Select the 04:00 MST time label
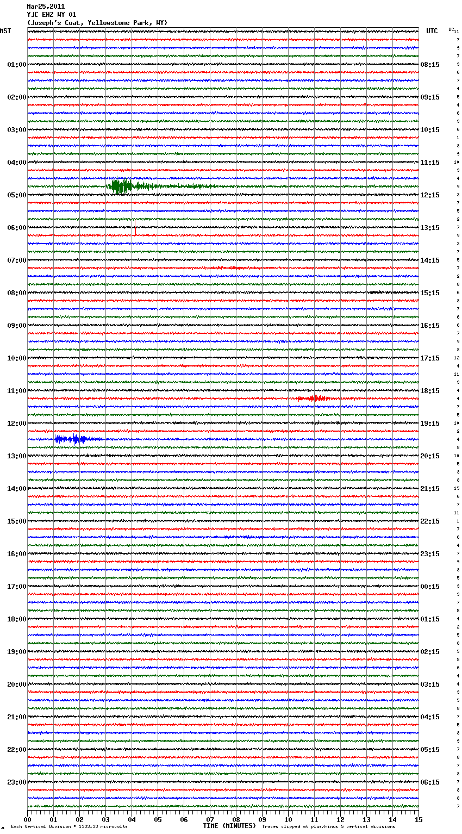 click(17, 163)
